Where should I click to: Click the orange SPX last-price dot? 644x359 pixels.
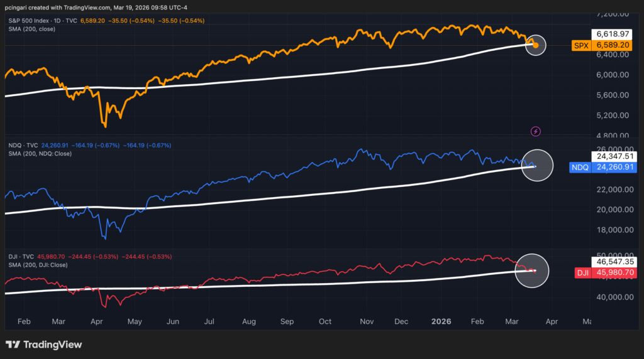535,45
